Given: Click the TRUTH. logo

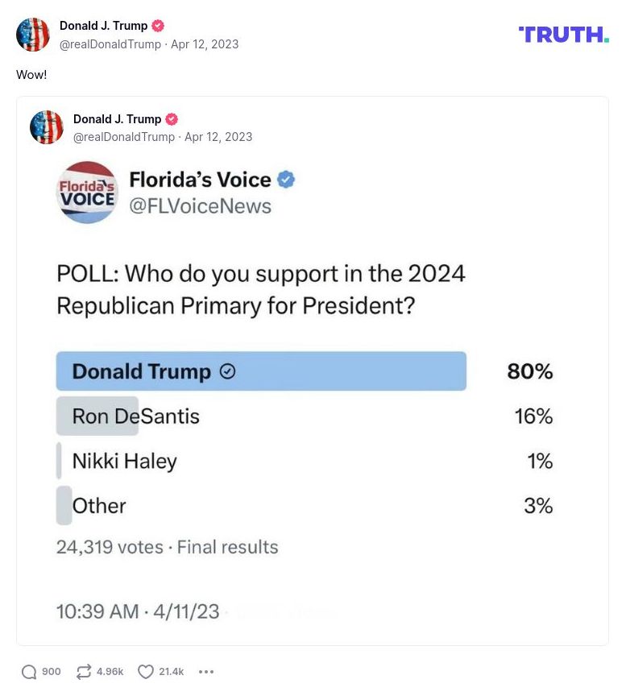Looking at the screenshot, I should [565, 35].
